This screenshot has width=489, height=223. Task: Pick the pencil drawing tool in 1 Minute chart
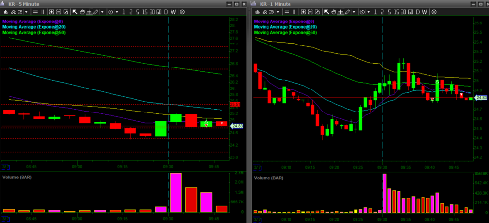point(348,12)
